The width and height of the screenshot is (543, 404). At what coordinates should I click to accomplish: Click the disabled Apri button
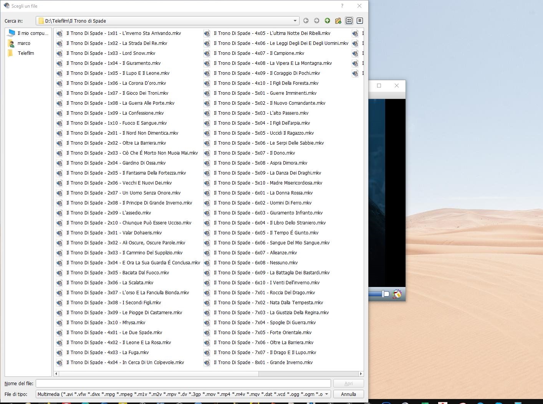pyautogui.click(x=348, y=383)
